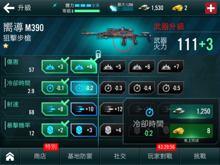Buy upgrade for 1,250 cash
This screenshot has width=220, height=165.
[191, 111]
